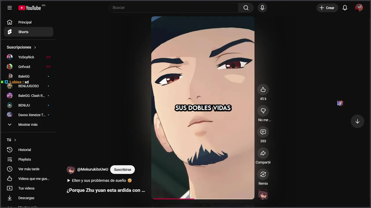Open MekurukitoUwU channel avatar
Image resolution: width=371 pixels, height=208 pixels.
71,170
